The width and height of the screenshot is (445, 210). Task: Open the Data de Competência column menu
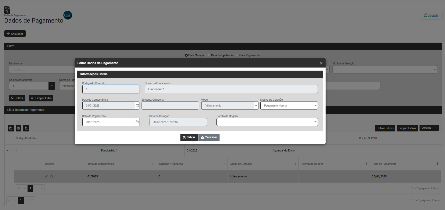point(153,164)
